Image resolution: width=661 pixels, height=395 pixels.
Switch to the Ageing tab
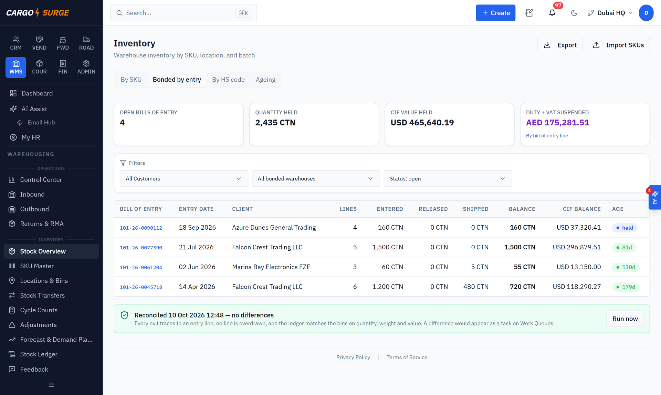[x=265, y=80]
